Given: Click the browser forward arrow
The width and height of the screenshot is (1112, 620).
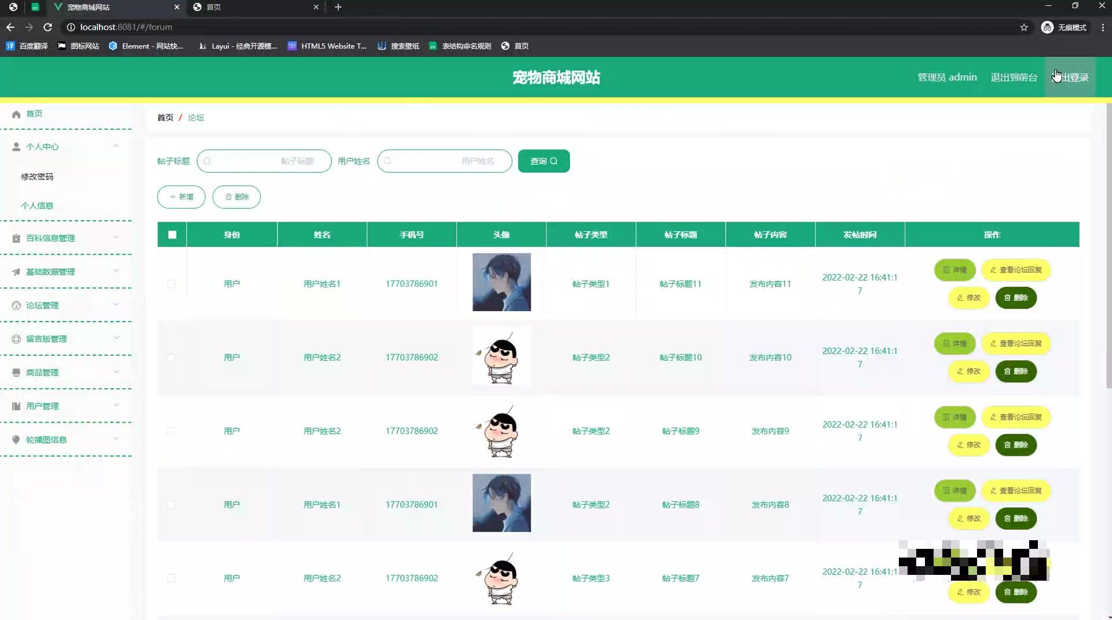Looking at the screenshot, I should [x=29, y=27].
